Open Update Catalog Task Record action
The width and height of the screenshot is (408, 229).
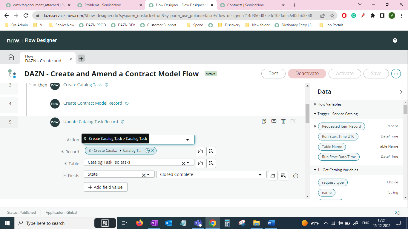point(91,122)
